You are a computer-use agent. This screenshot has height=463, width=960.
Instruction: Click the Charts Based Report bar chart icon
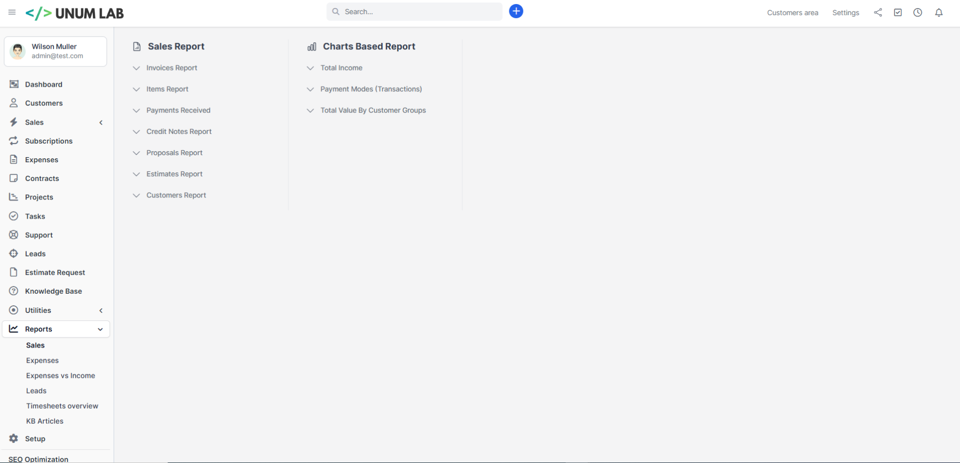(x=312, y=46)
